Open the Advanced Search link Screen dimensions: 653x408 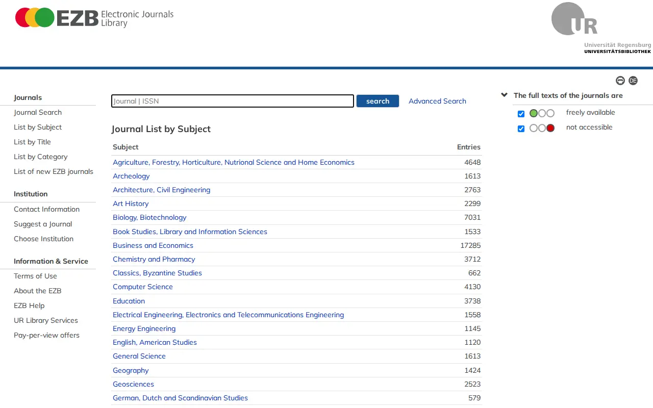(x=437, y=101)
